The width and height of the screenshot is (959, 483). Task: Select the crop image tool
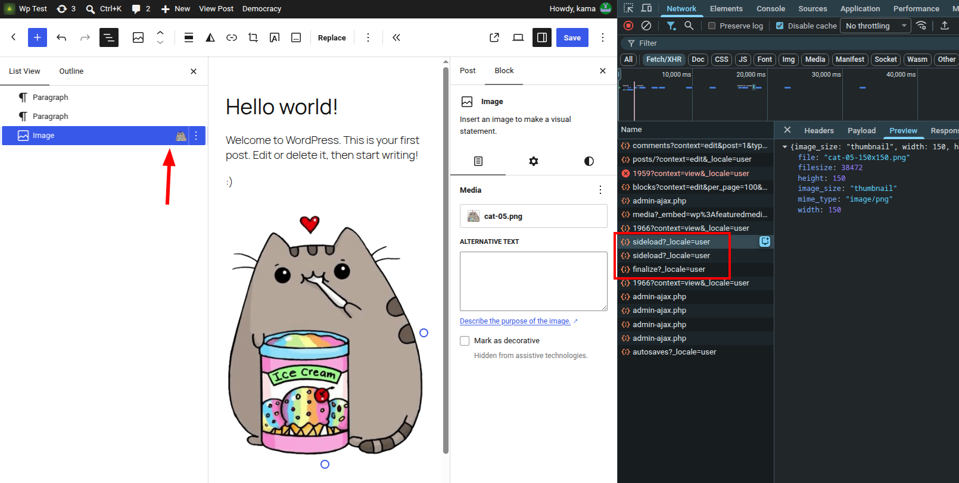253,37
